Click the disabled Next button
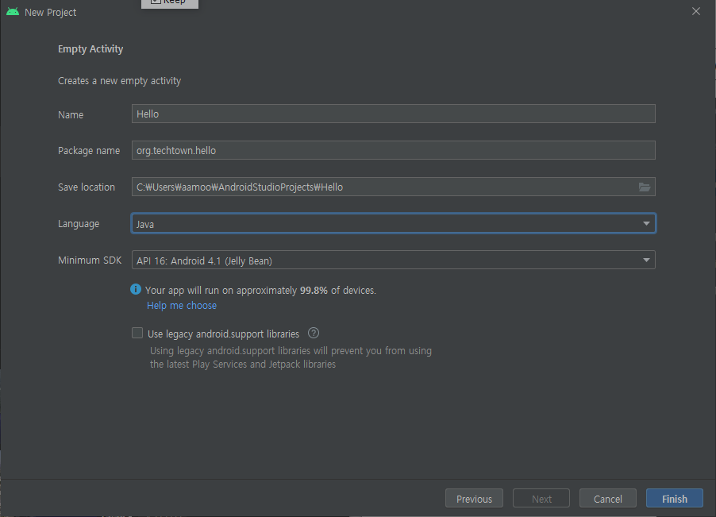The width and height of the screenshot is (716, 517). 541,498
